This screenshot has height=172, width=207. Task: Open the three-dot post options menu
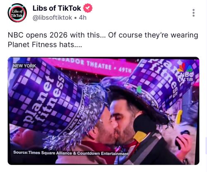click(193, 13)
